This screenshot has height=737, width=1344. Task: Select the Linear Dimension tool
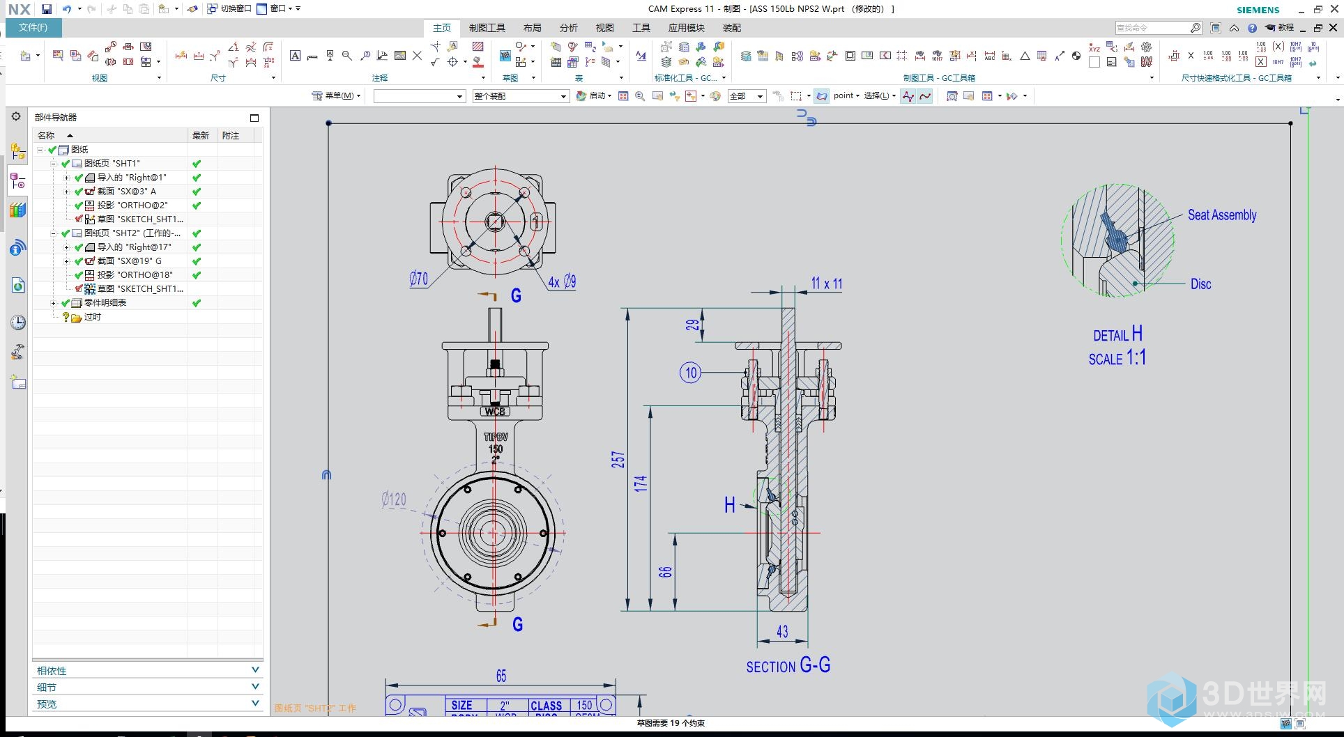click(199, 56)
